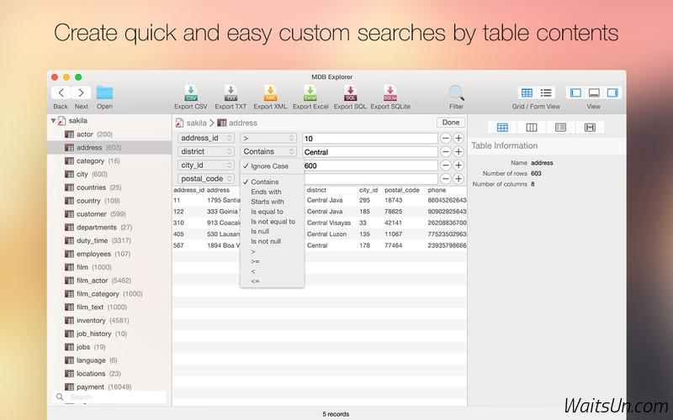673x420 pixels.
Task: Add a filter after postal_code row
Action: (x=458, y=179)
